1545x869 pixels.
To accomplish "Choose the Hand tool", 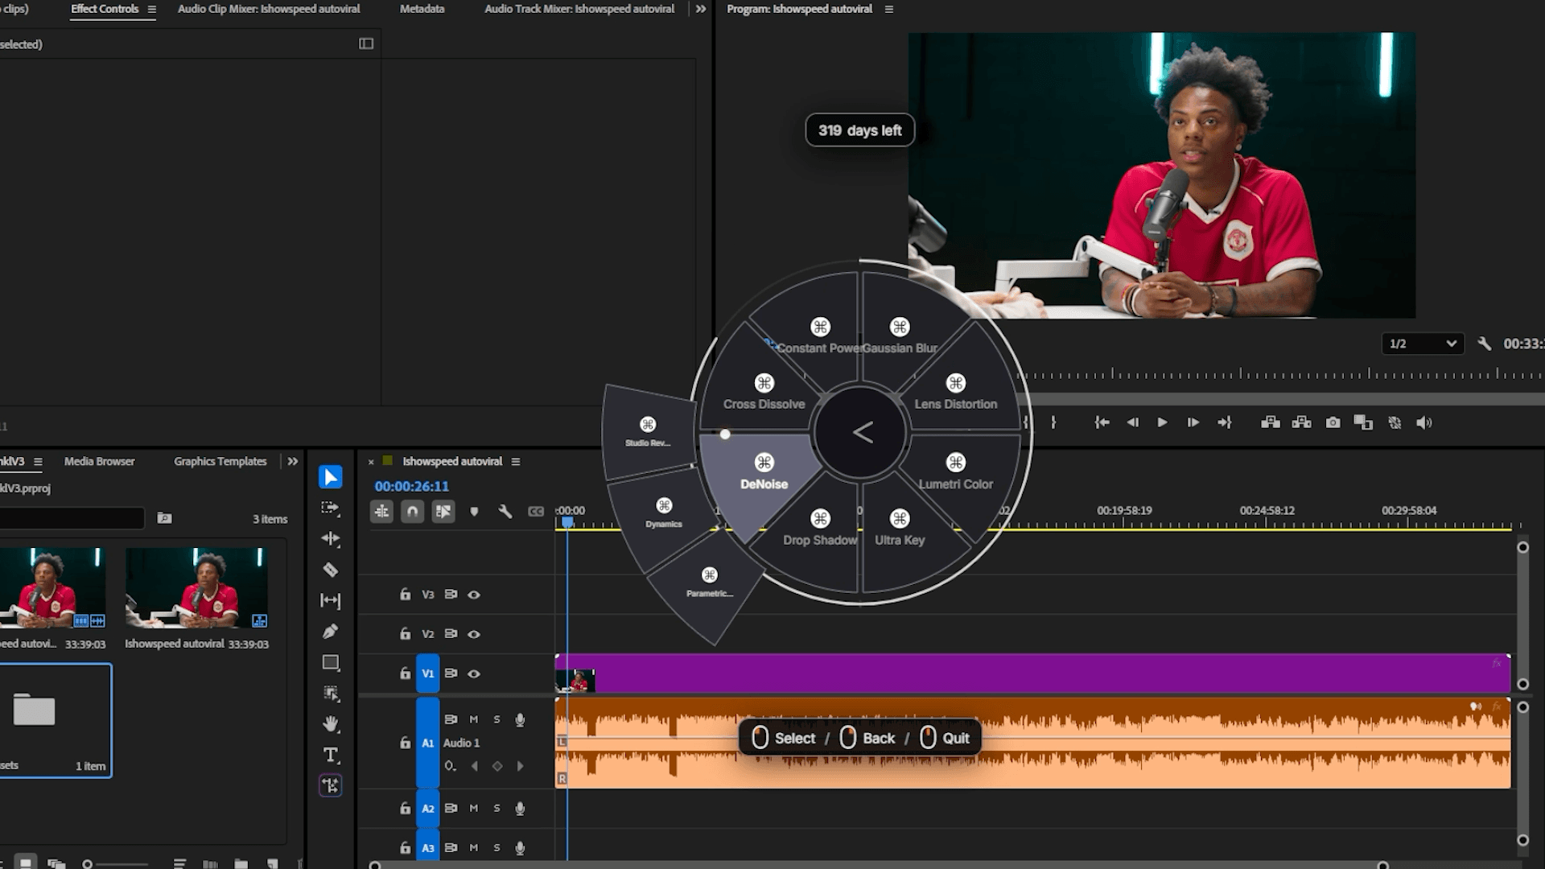I will pos(330,724).
